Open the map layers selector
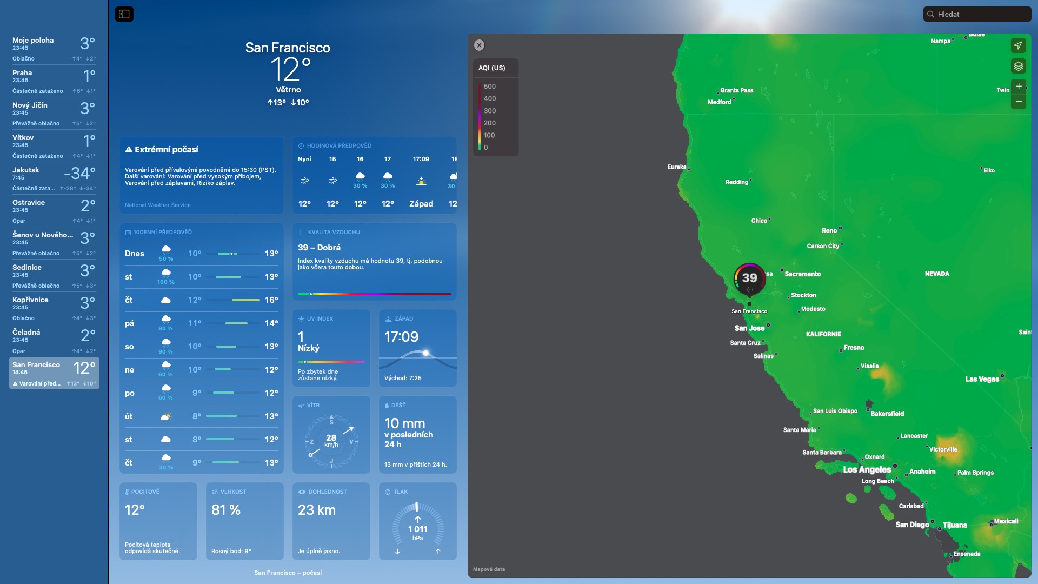This screenshot has height=584, width=1038. tap(1018, 66)
